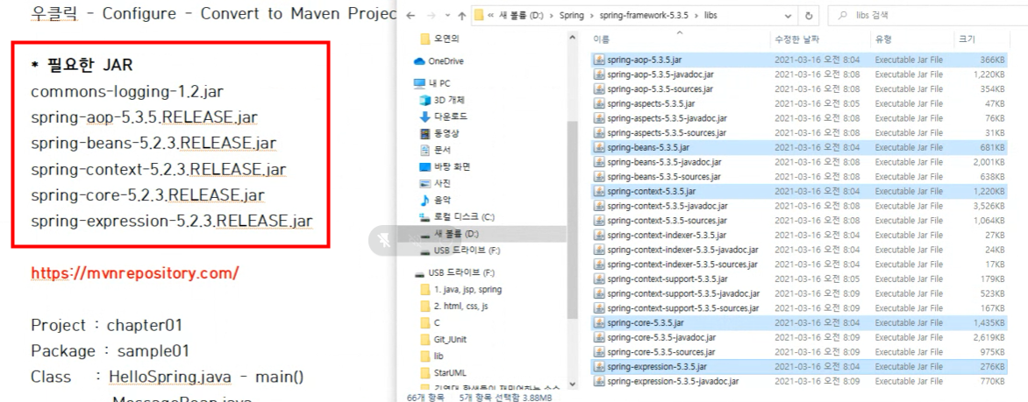
Task: Click Spring in the address breadcrumb
Action: [x=572, y=15]
